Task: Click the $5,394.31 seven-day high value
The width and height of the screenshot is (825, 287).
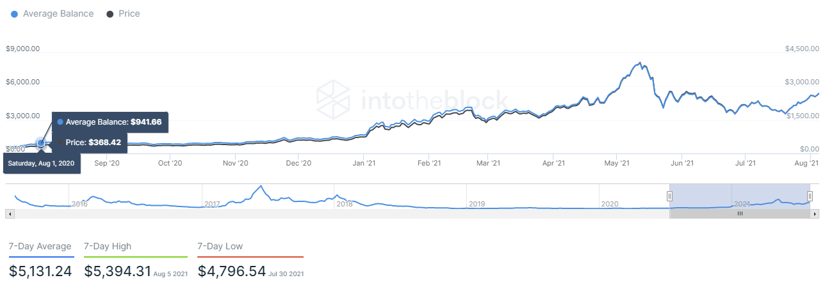Action: click(x=117, y=271)
